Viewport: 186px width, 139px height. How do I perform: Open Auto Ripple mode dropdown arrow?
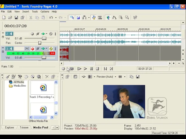click(x=89, y=18)
